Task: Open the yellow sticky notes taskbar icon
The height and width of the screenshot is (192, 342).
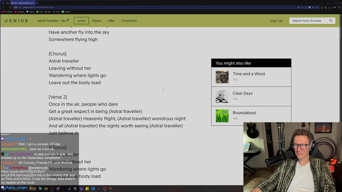Action: [x=87, y=189]
